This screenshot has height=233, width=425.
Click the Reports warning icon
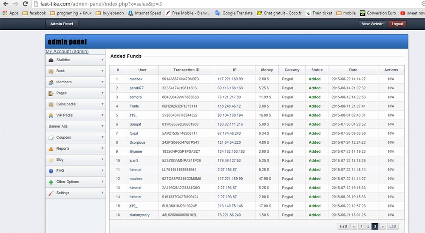pyautogui.click(x=51, y=149)
